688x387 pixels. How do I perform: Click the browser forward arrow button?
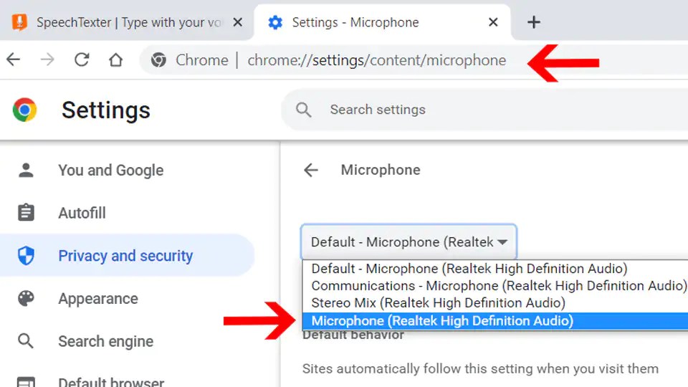coord(47,60)
